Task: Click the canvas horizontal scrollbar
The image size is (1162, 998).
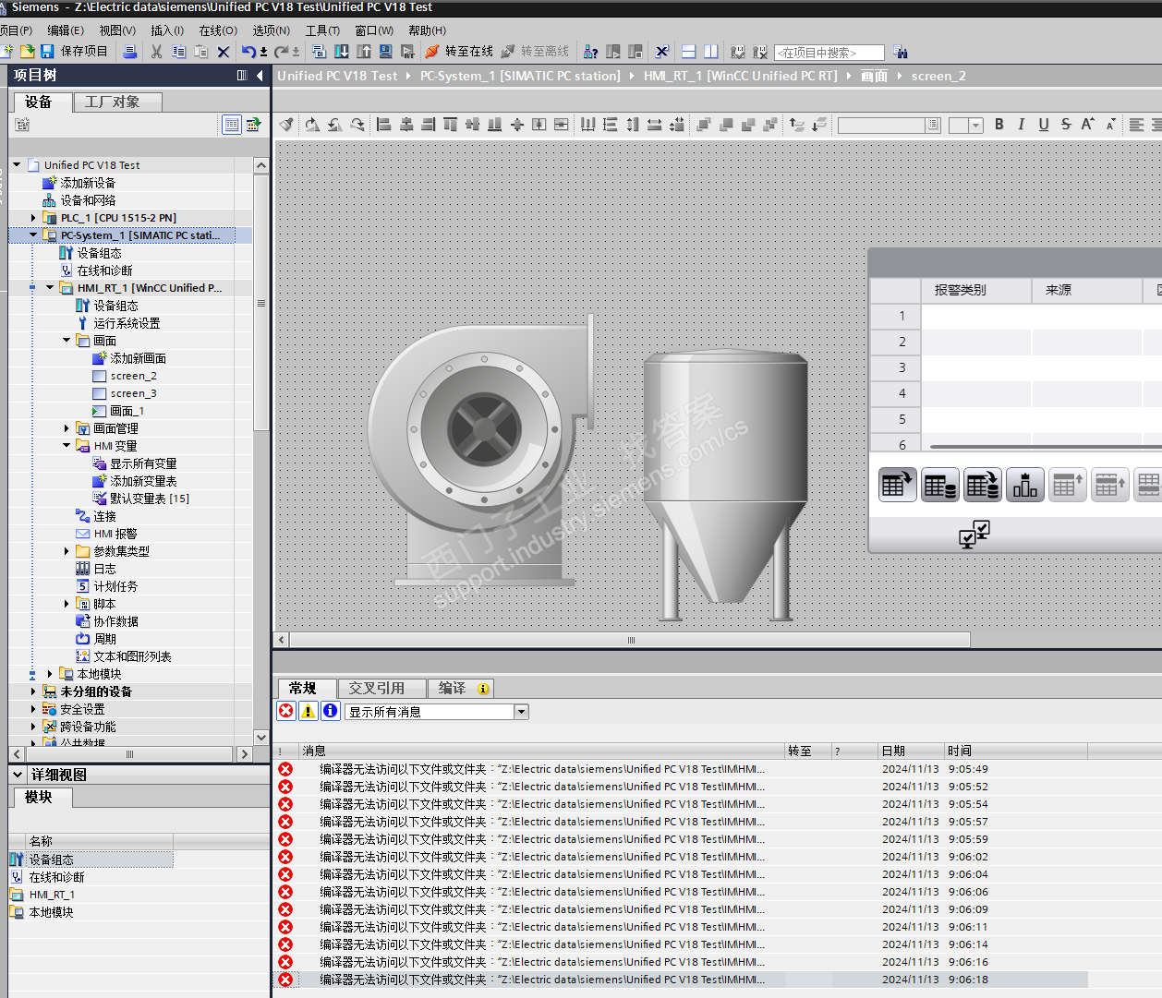Action: pos(631,640)
